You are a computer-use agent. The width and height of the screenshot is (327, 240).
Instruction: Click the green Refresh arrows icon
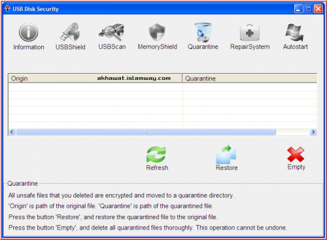pos(156,154)
